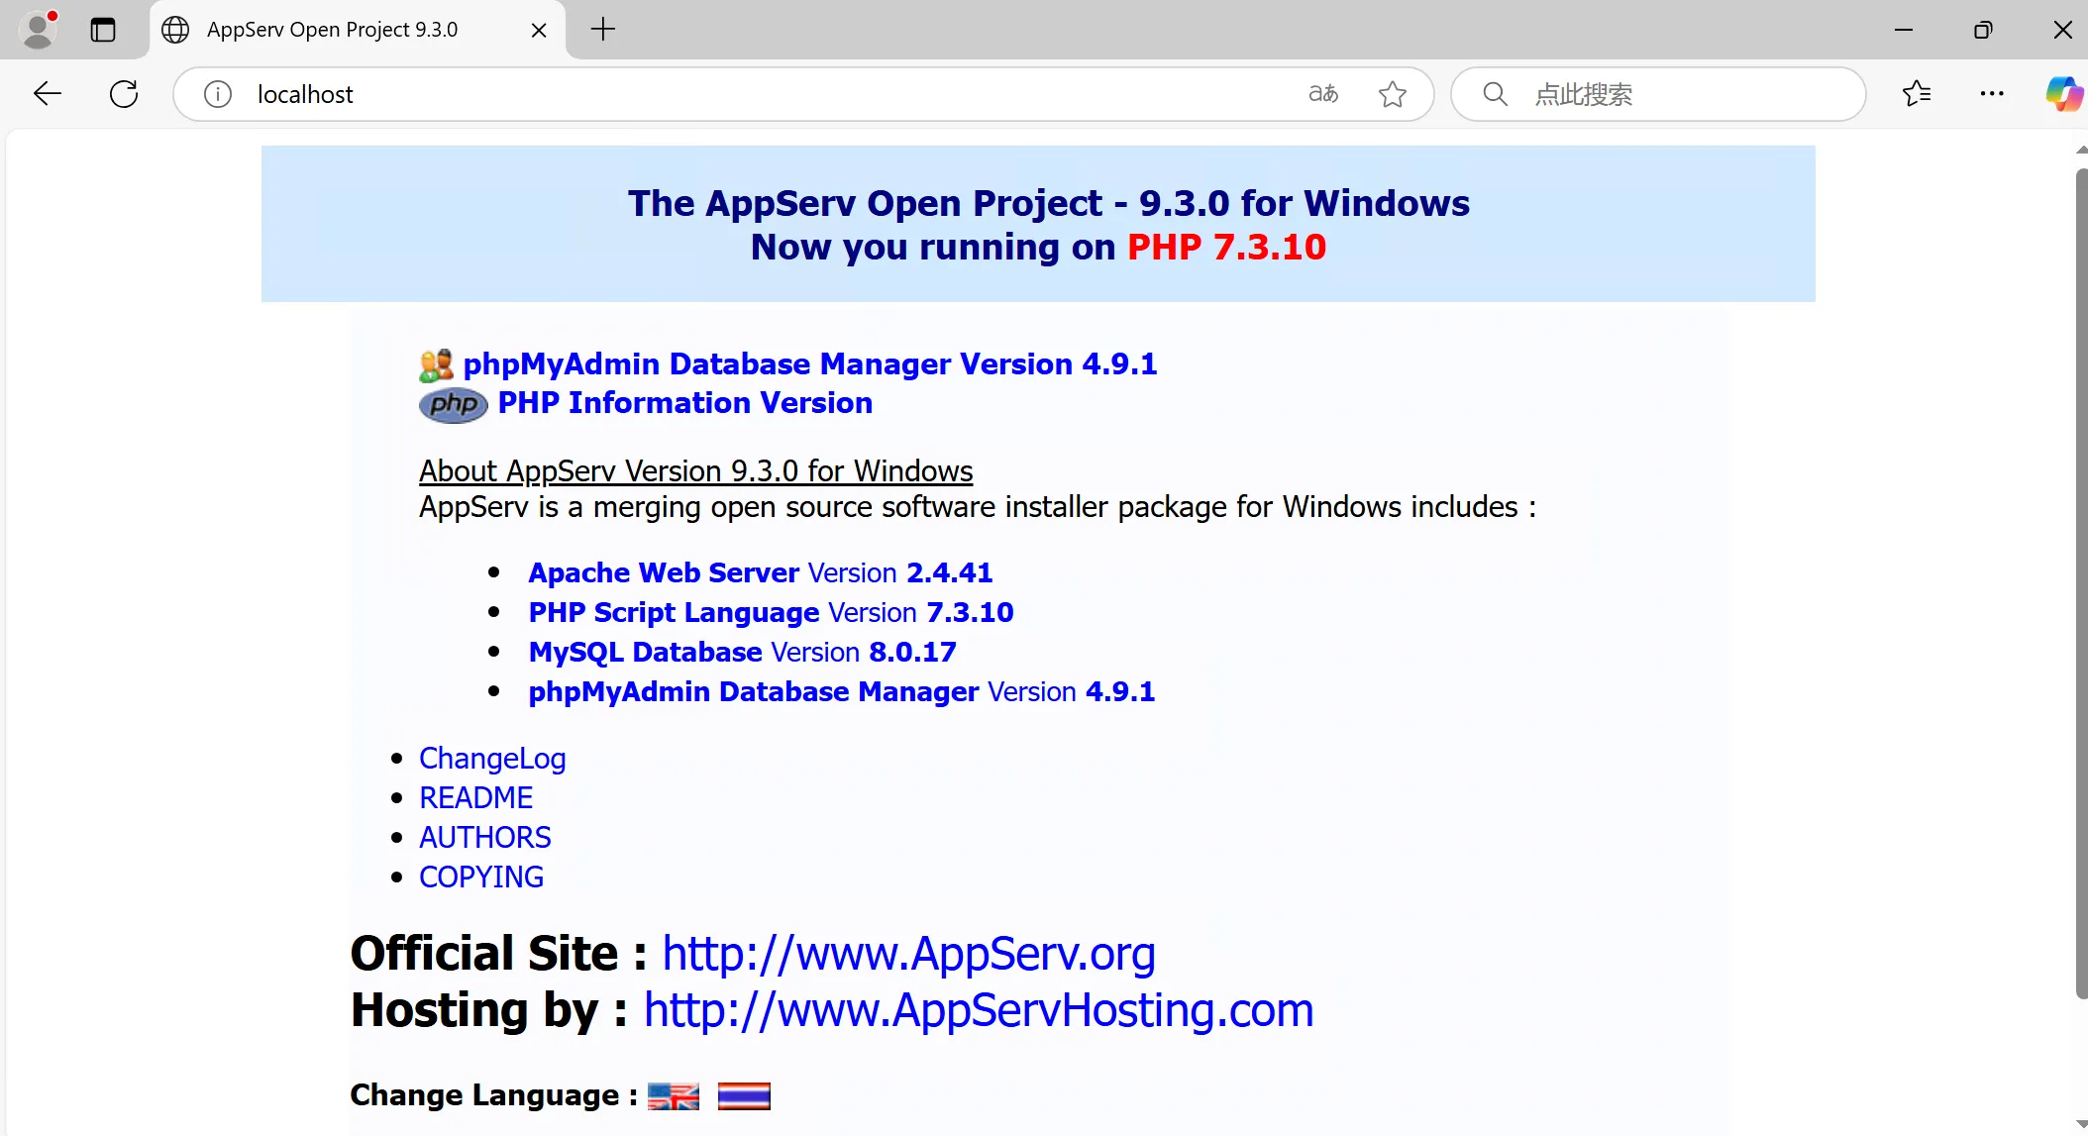Click the vertical scrollbar thumb
Screen dimensions: 2088x1136
click(2081, 584)
